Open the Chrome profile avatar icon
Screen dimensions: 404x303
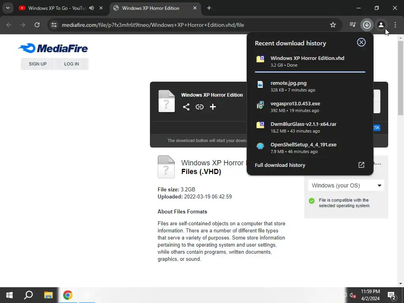point(381,25)
